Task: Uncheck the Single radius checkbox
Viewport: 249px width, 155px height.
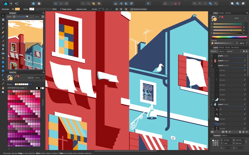Action: pos(61,9)
